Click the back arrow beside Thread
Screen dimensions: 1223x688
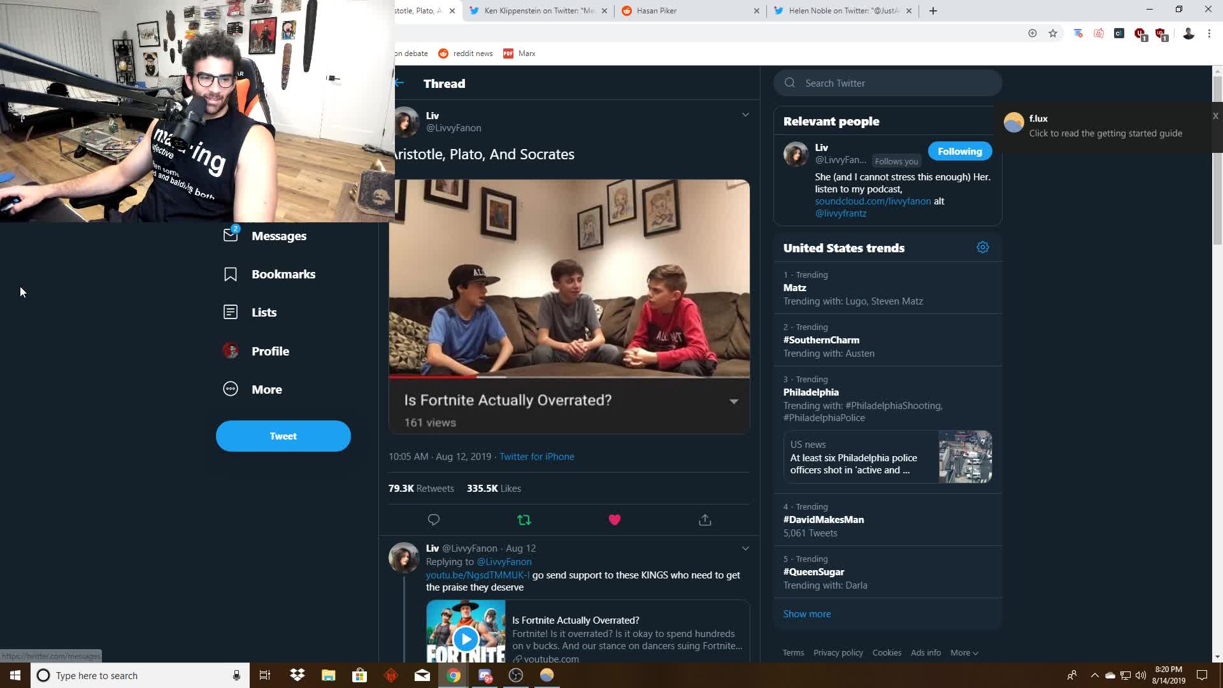tap(399, 83)
